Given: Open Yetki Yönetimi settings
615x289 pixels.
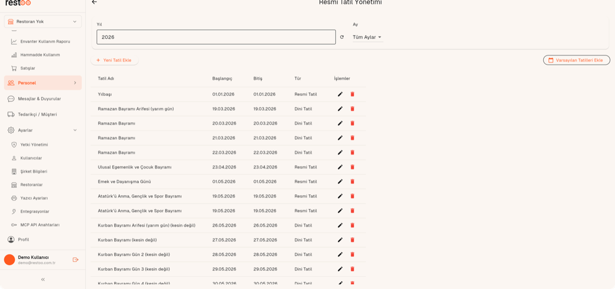Looking at the screenshot, I should [x=34, y=144].
